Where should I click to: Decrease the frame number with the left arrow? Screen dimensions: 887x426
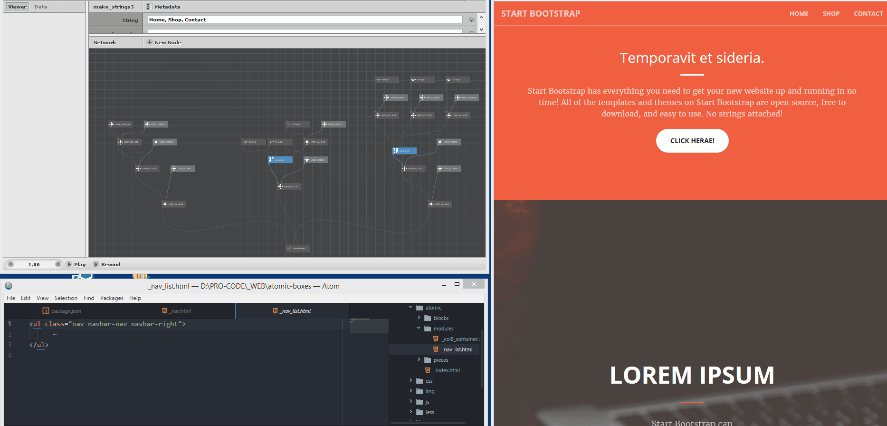(x=11, y=264)
